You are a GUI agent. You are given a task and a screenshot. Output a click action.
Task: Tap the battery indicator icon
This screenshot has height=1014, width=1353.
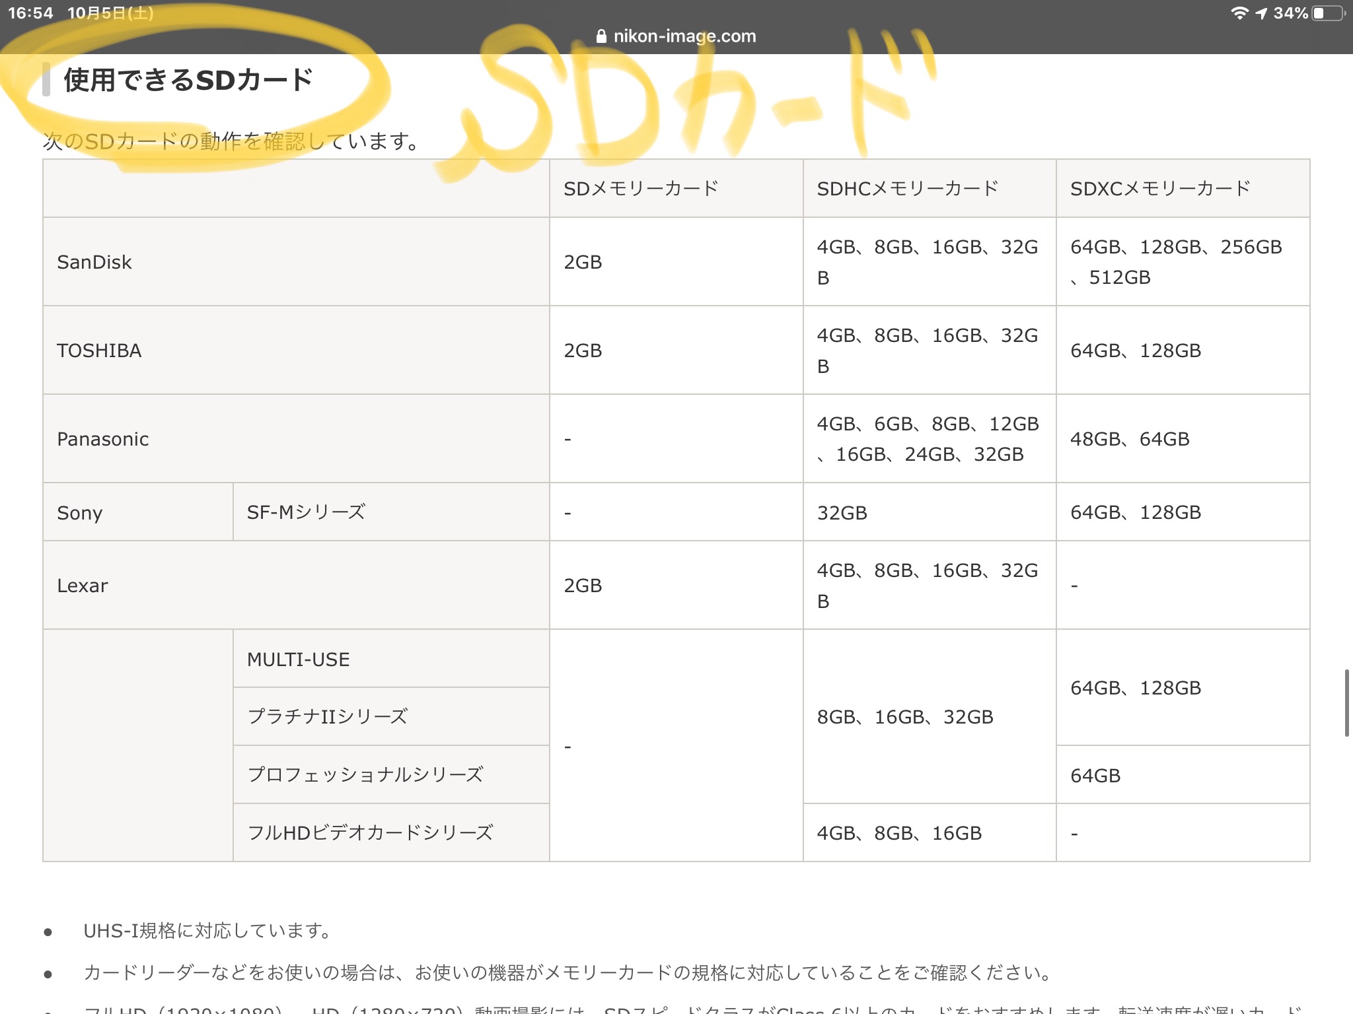click(x=1329, y=13)
